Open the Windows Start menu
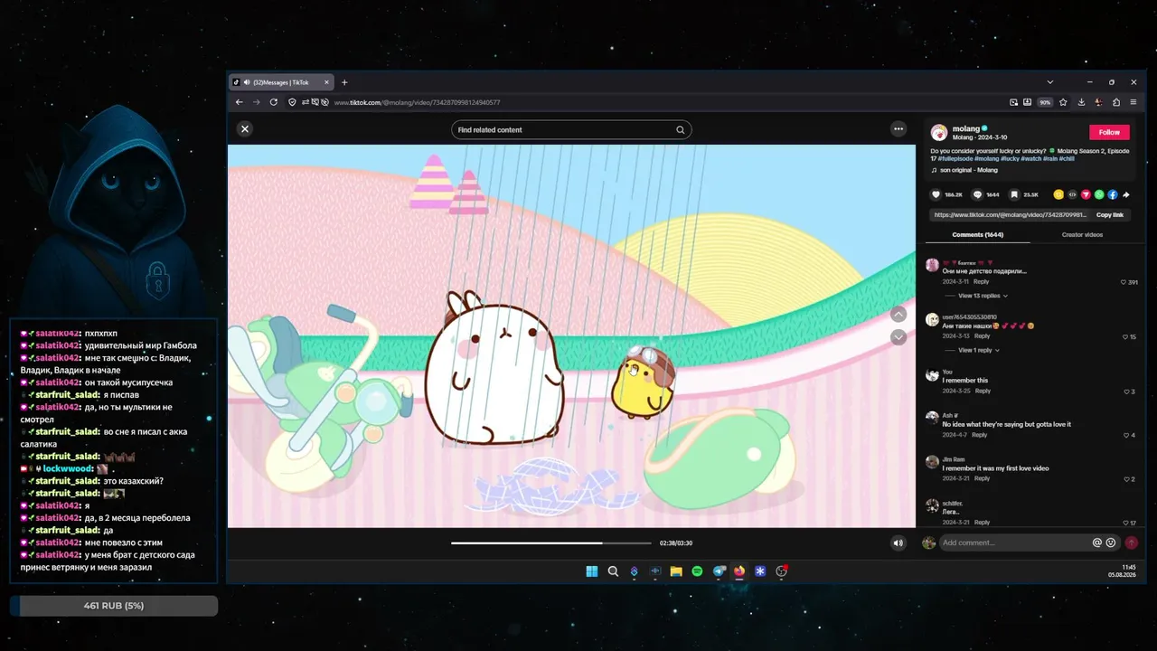Viewport: 1157px width, 651px height. 592,571
